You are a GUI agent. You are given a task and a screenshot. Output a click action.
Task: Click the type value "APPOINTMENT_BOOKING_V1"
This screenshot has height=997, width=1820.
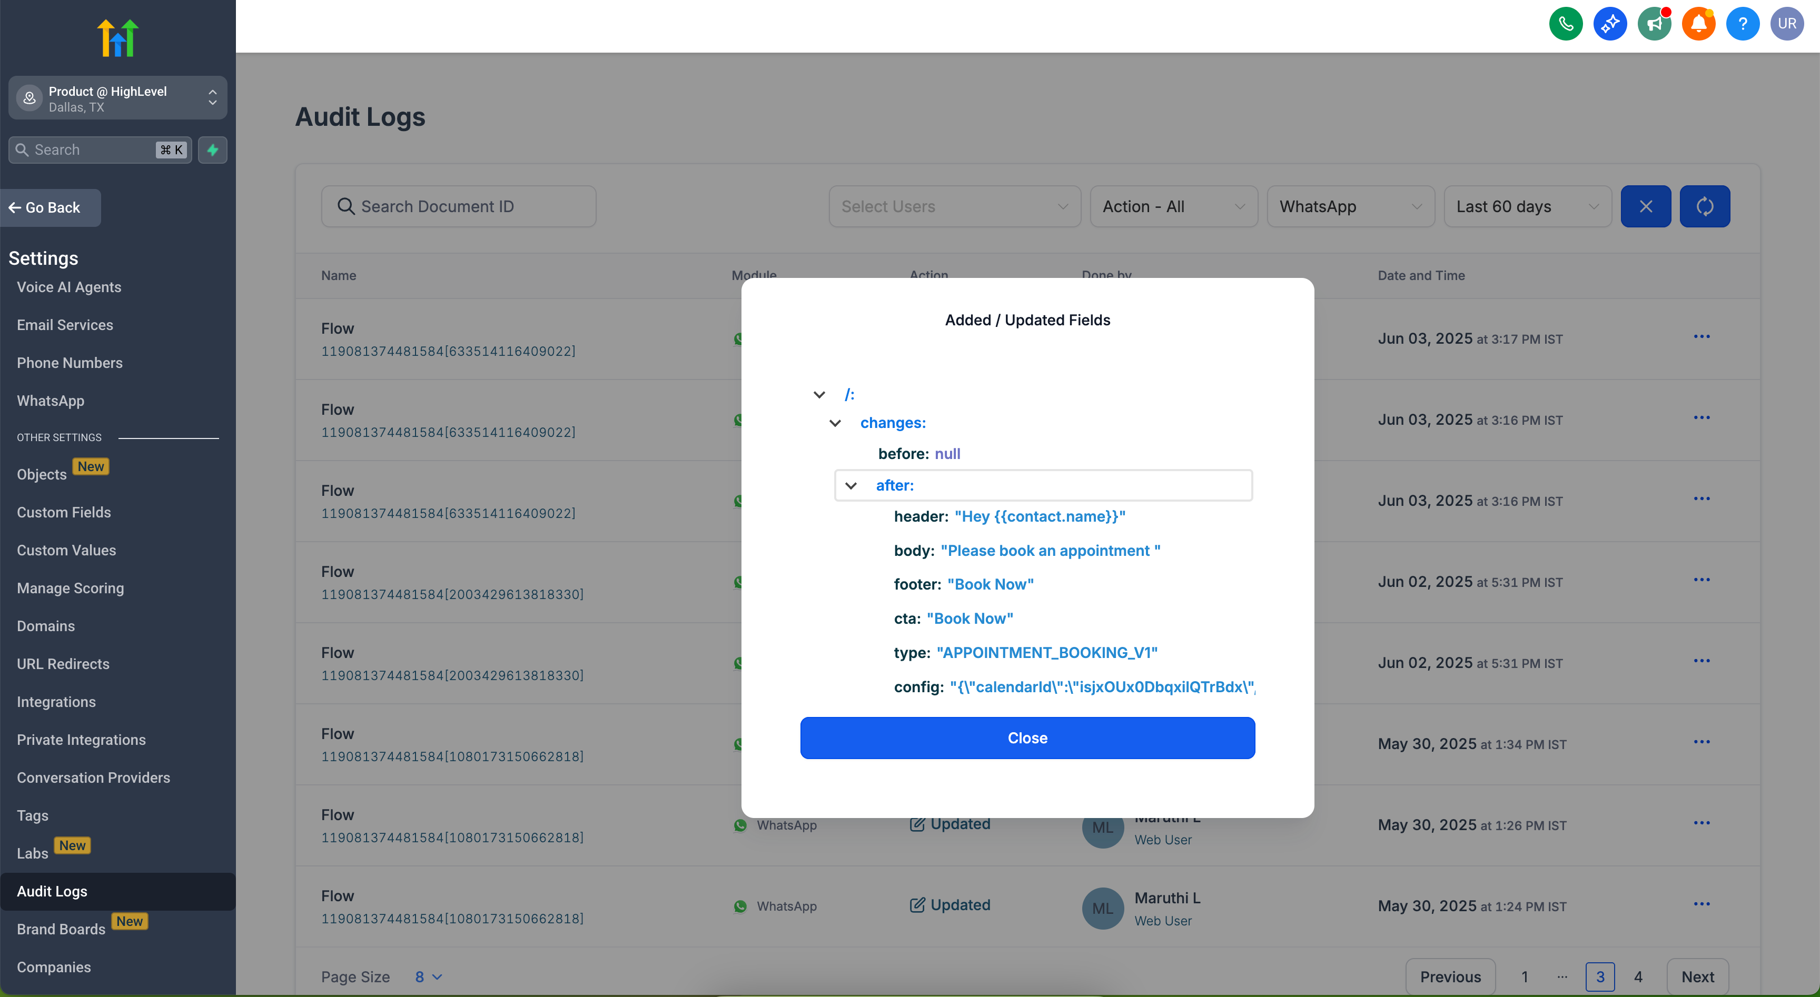click(1047, 653)
